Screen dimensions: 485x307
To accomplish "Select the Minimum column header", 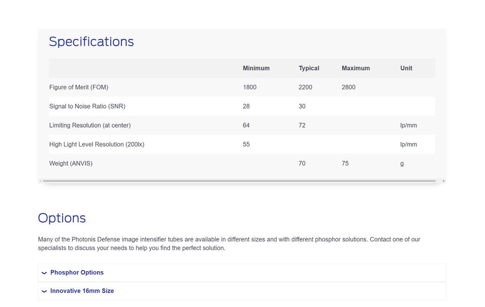I will (x=256, y=68).
